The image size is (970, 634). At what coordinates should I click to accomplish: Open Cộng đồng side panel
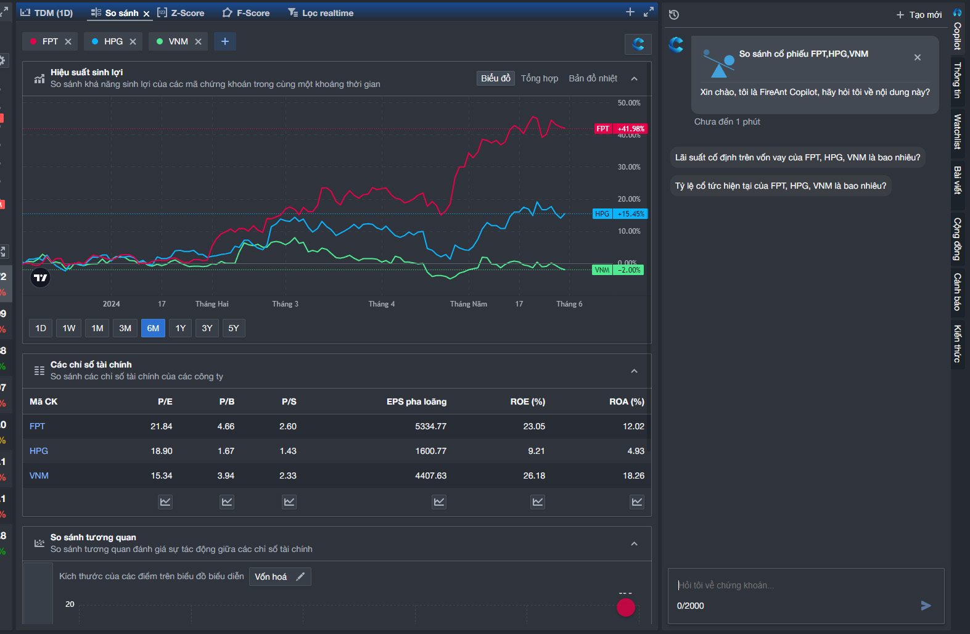(958, 239)
